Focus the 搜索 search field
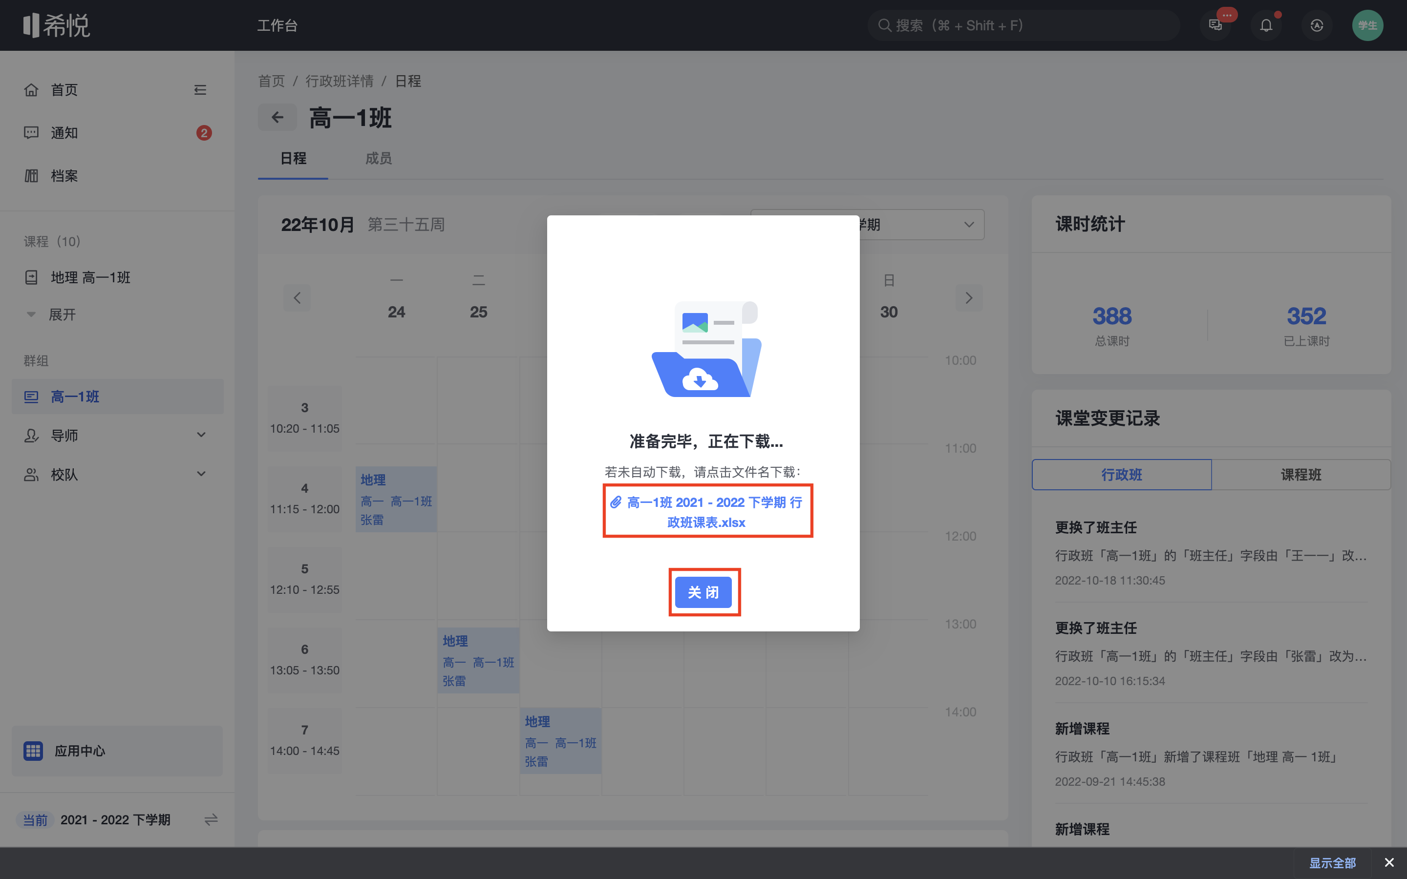This screenshot has width=1407, height=879. pyautogui.click(x=1023, y=25)
